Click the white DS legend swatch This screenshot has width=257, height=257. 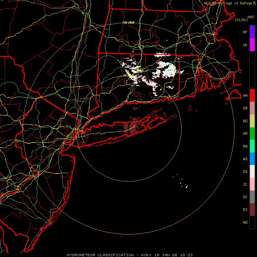pyautogui.click(x=252, y=171)
